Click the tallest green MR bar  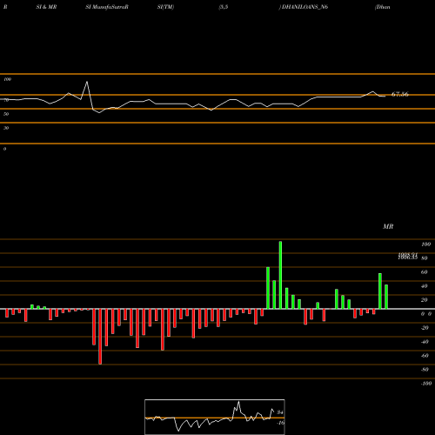click(280, 275)
